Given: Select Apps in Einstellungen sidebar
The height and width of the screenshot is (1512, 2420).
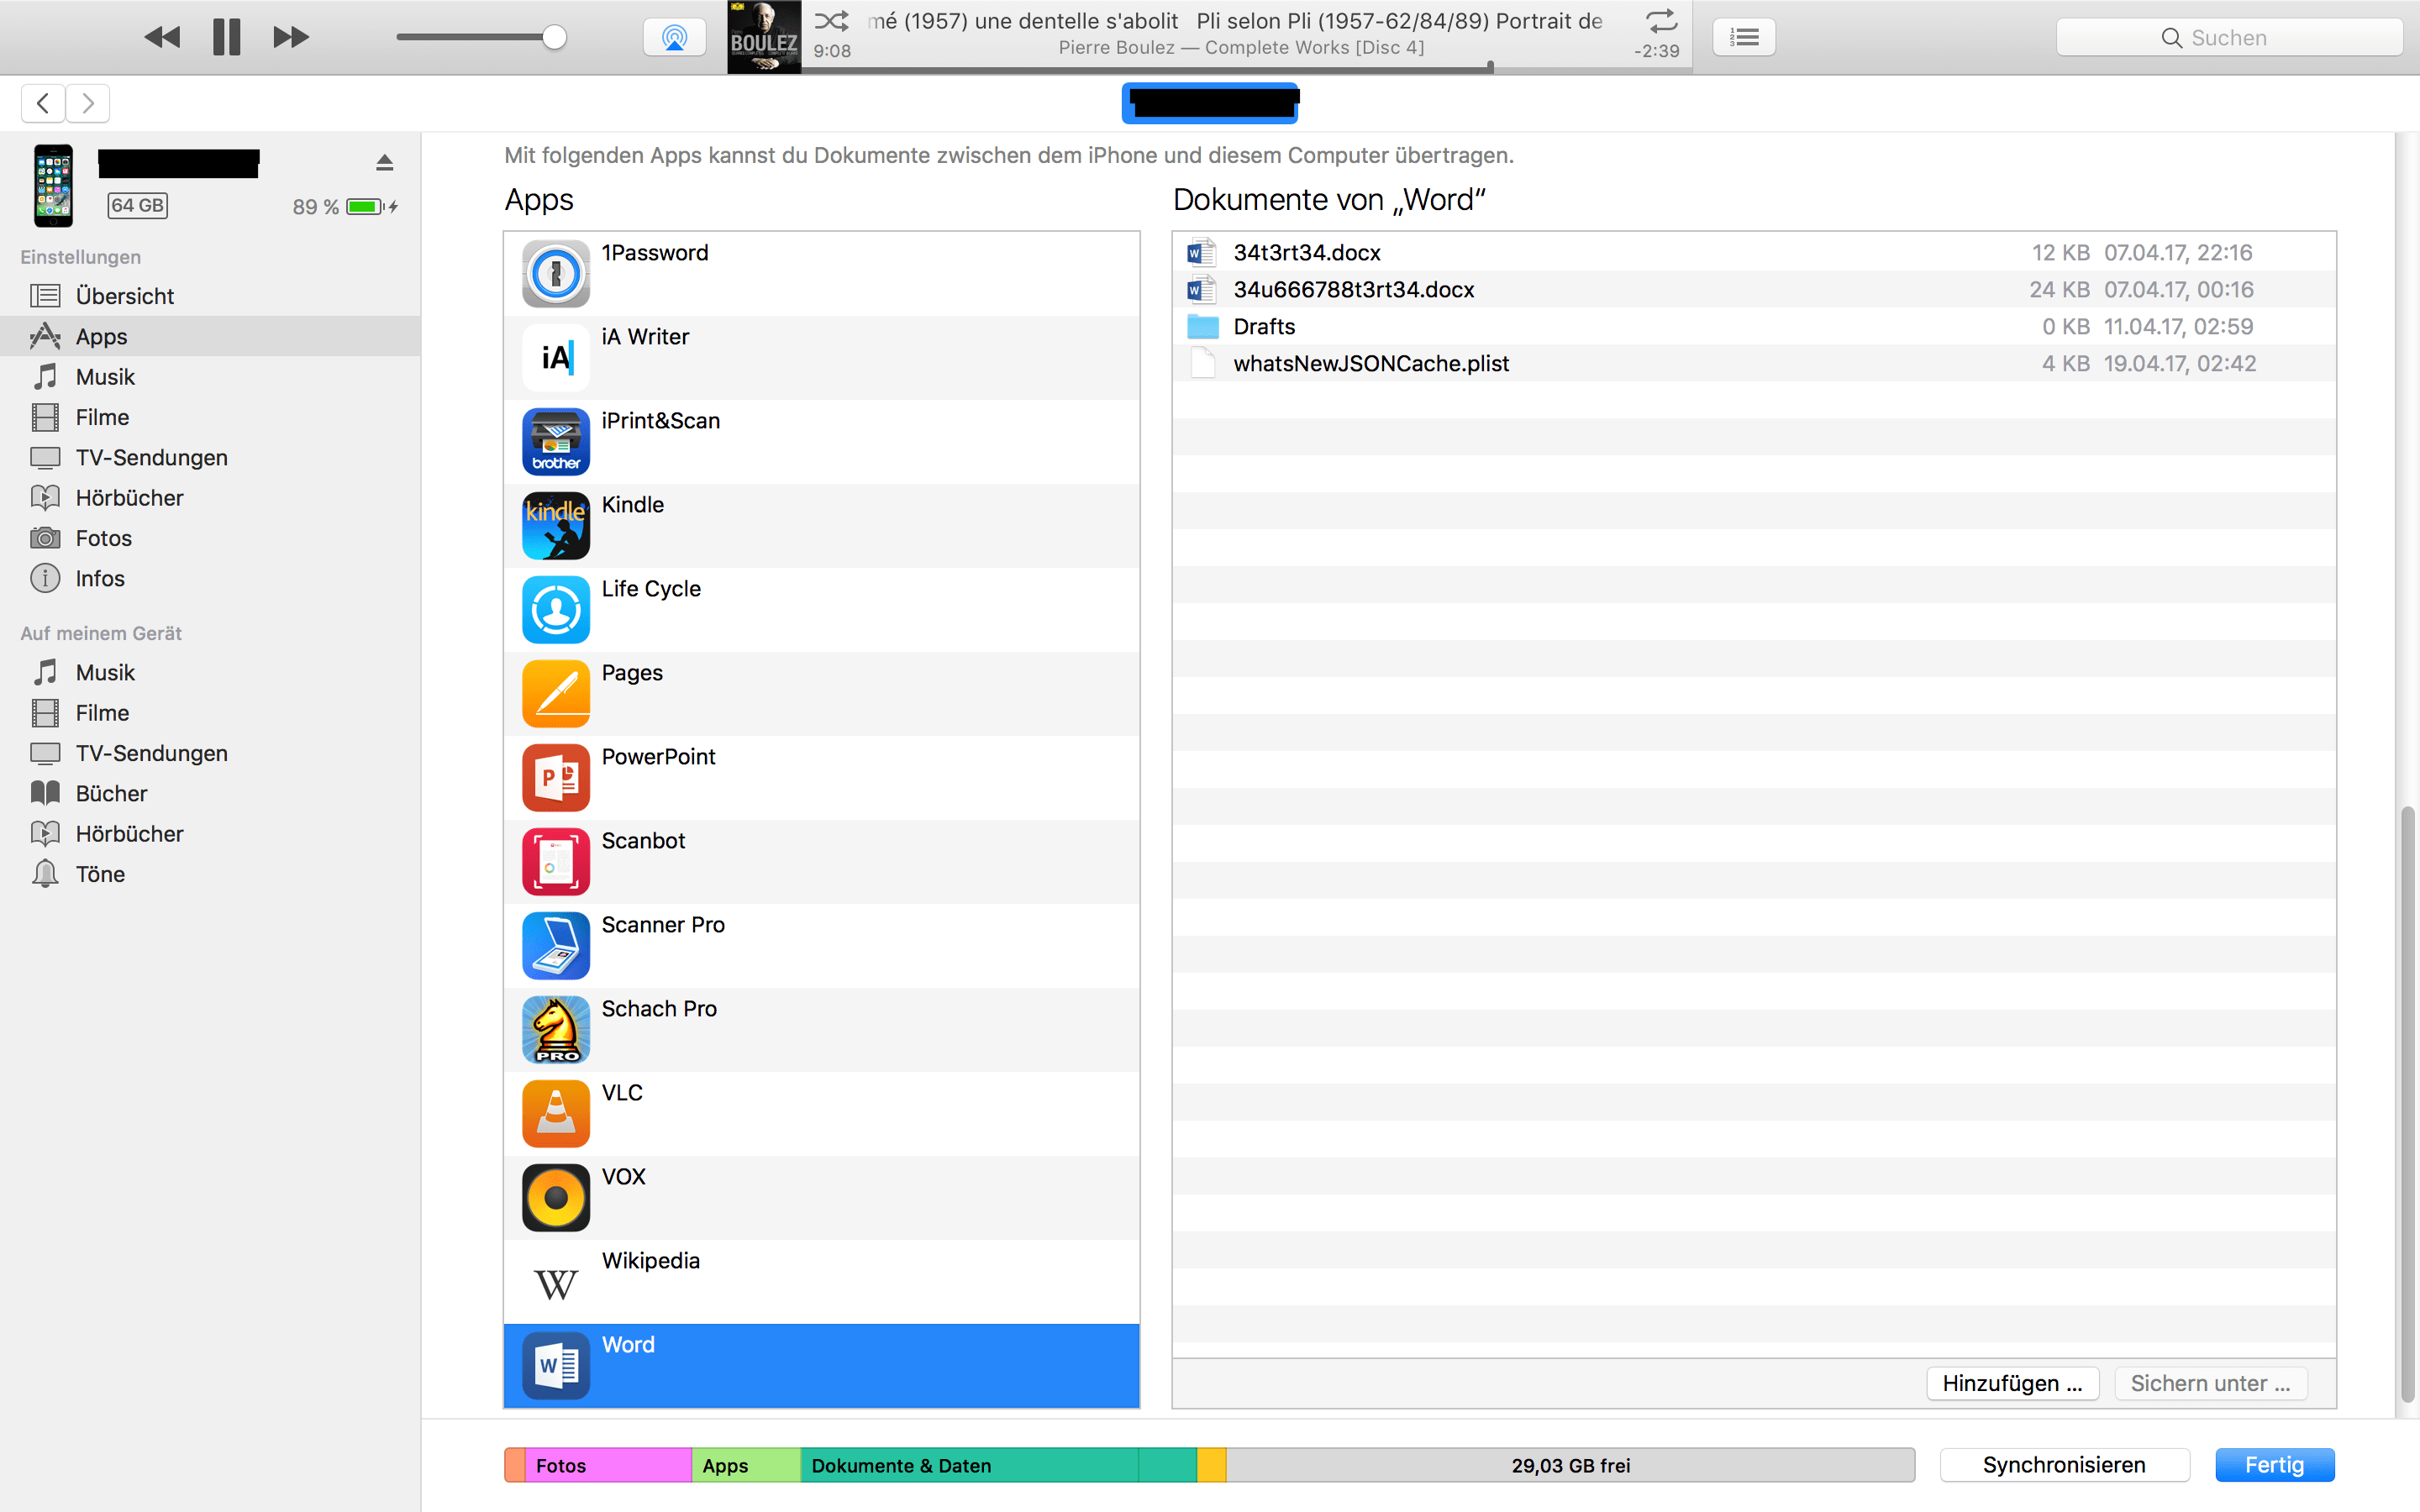Looking at the screenshot, I should (x=210, y=336).
